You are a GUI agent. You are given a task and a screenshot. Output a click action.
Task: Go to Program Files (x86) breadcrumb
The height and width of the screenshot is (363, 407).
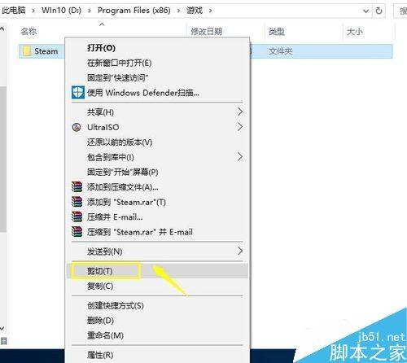[134, 11]
